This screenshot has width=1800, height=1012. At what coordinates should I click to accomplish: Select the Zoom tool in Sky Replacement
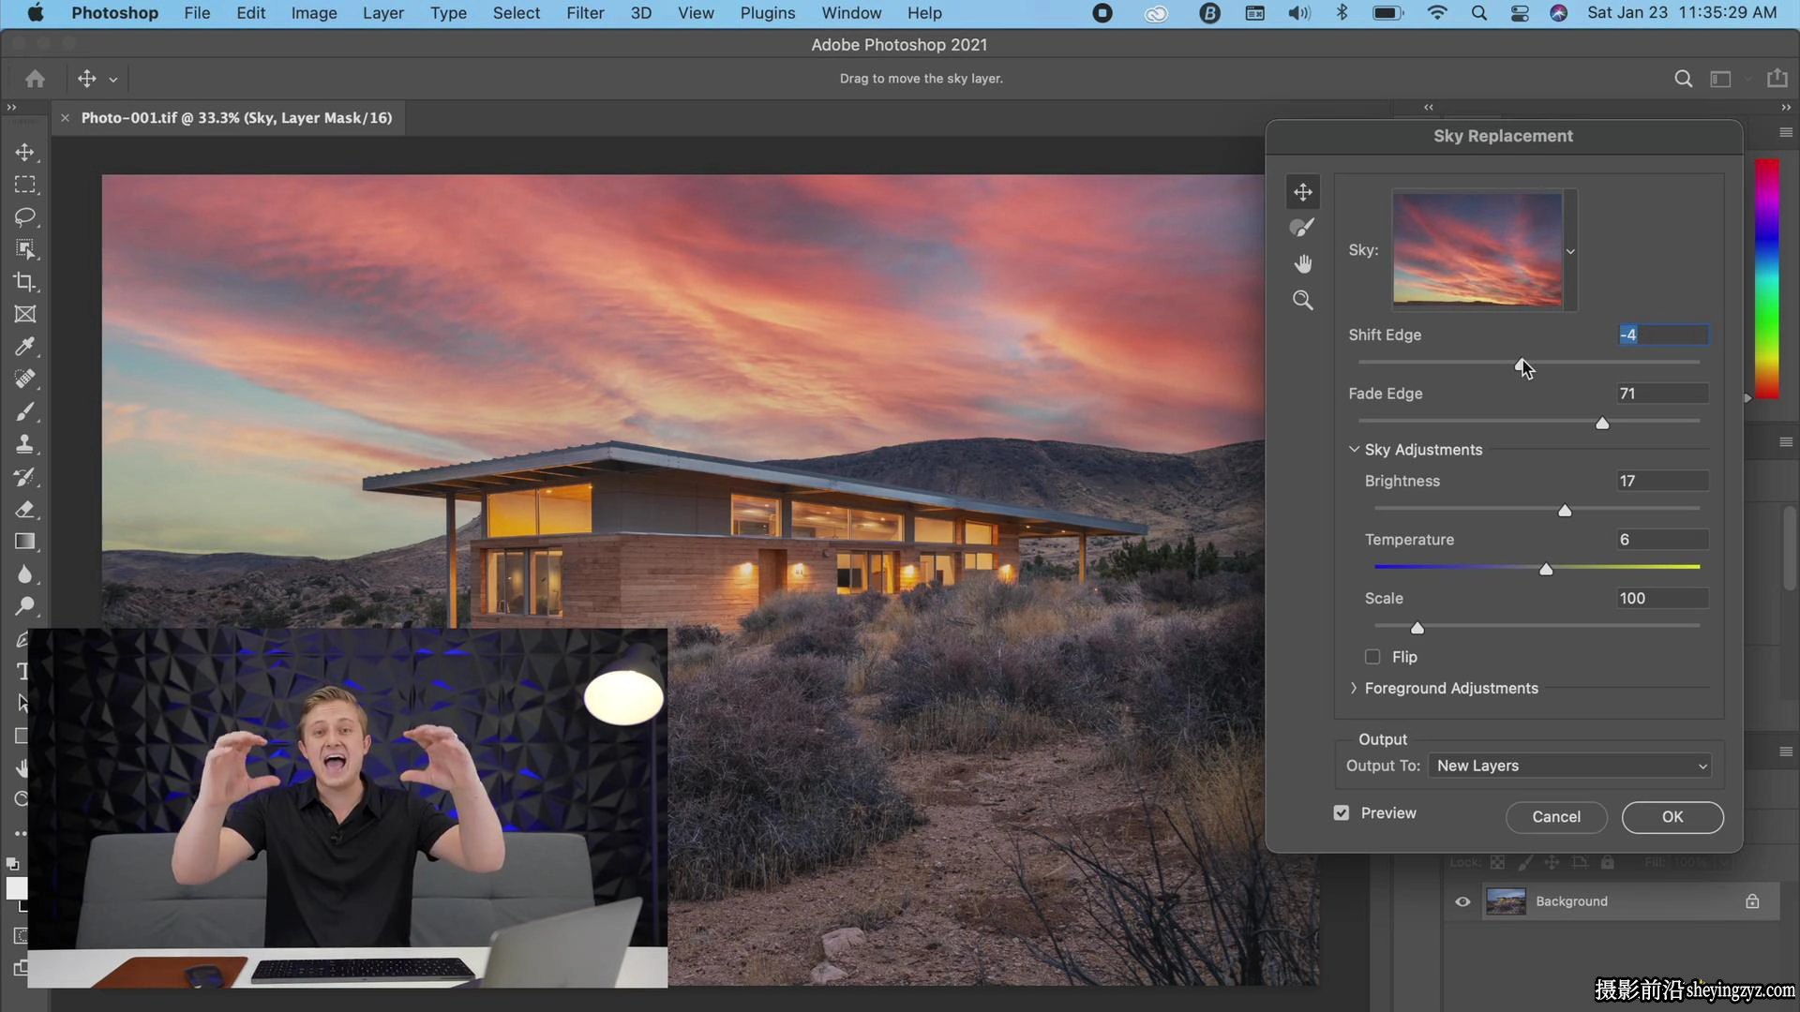(1303, 301)
